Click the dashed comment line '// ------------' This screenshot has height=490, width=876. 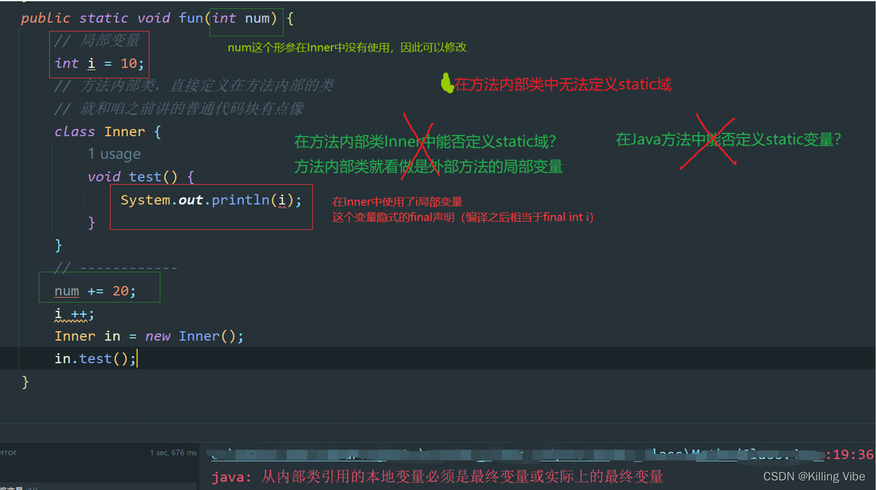point(116,268)
